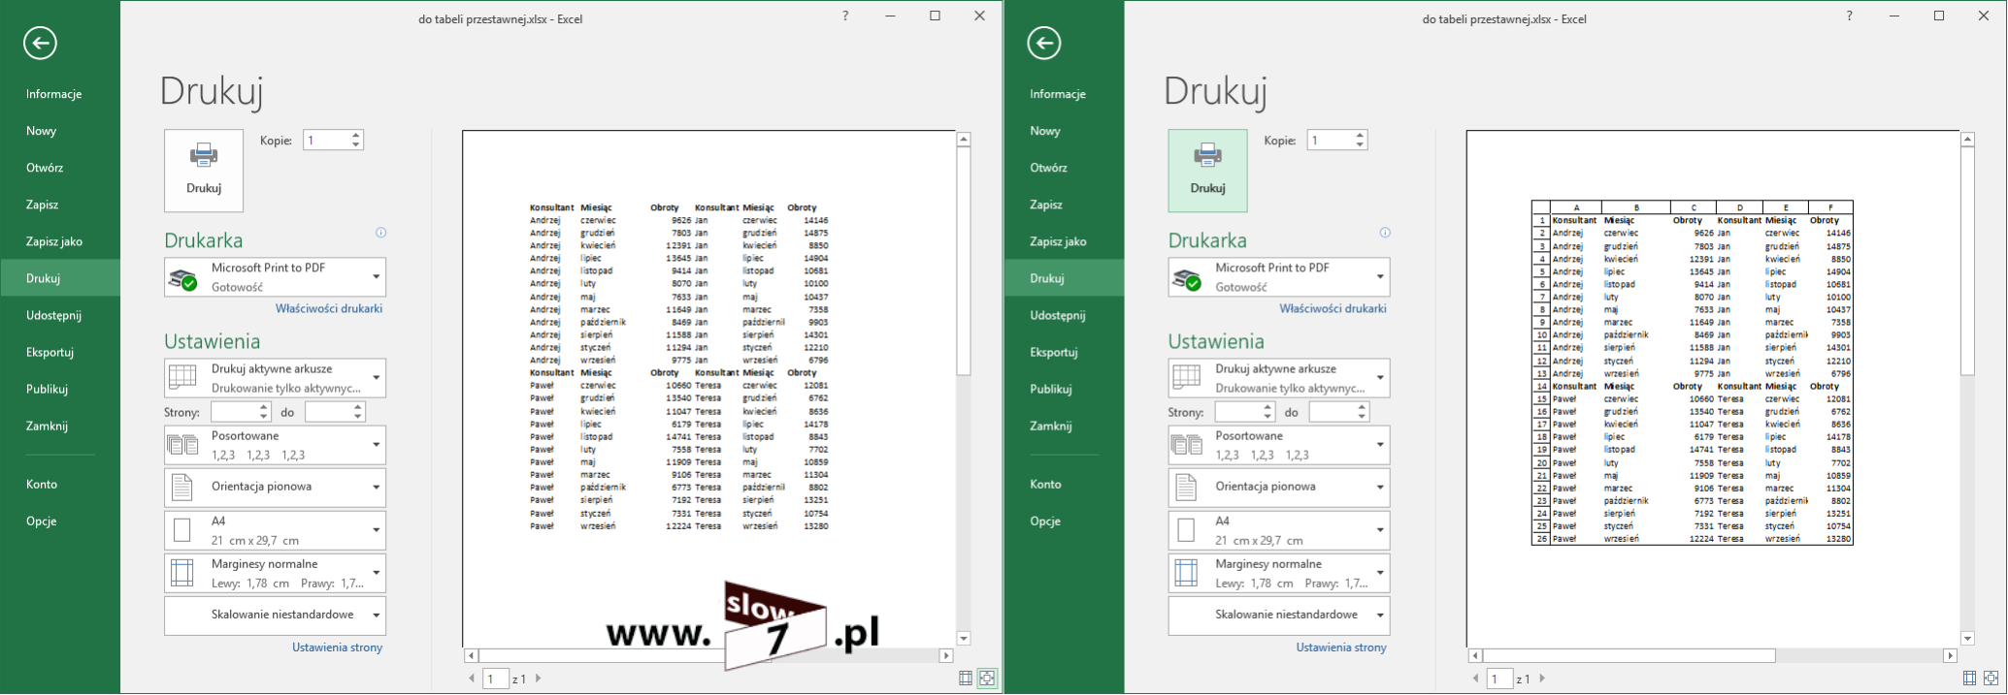Open Właściwości drukarki link in left window
This screenshot has width=2008, height=695.
(x=329, y=308)
